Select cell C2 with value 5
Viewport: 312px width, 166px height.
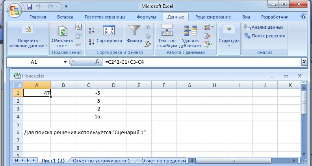(x=88, y=101)
